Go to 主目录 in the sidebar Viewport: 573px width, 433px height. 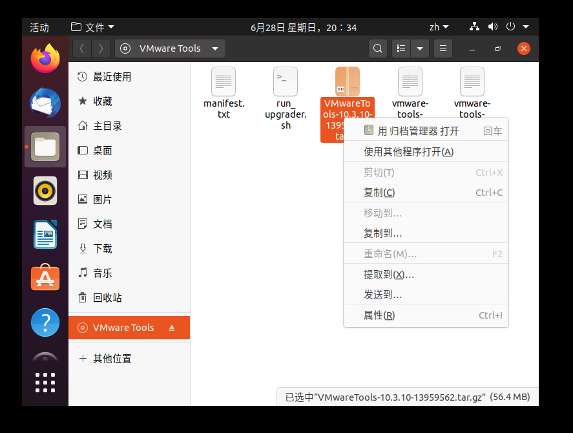click(x=129, y=126)
